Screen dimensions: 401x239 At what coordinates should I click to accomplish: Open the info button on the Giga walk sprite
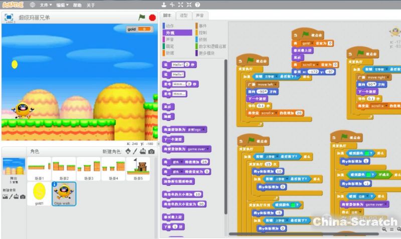[x=54, y=184]
